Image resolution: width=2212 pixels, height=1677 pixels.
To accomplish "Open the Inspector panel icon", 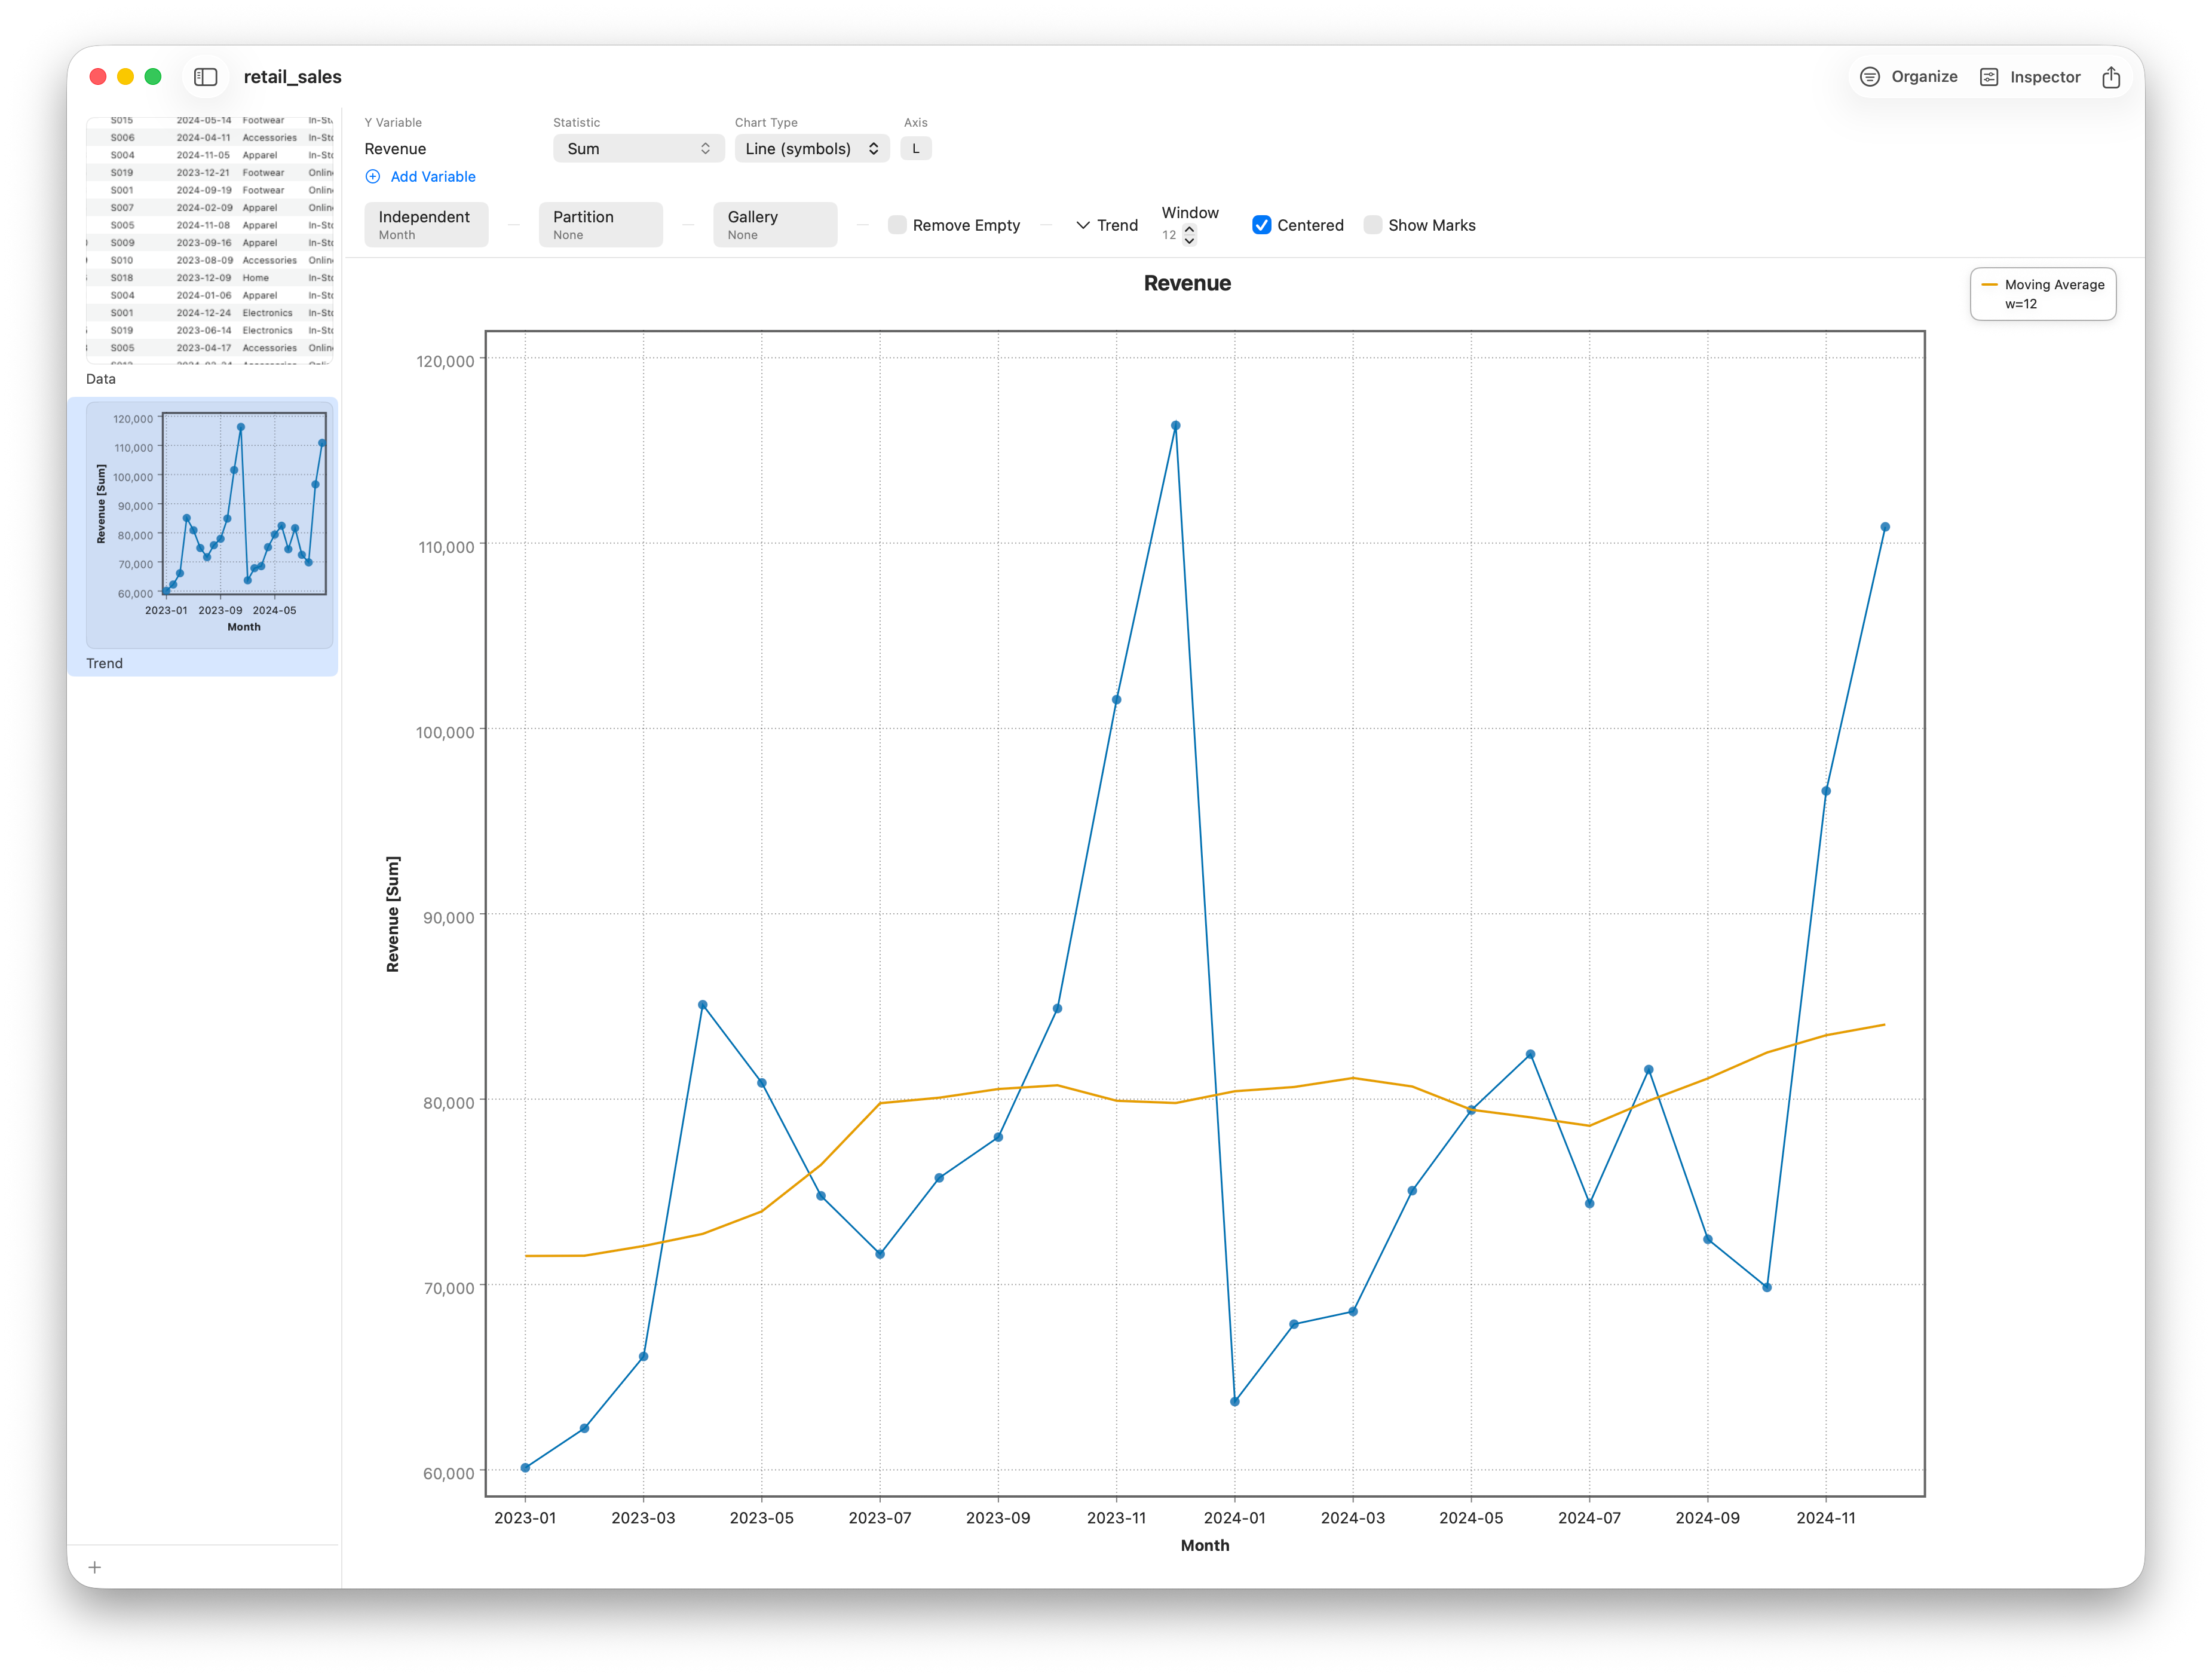I will [x=1989, y=77].
